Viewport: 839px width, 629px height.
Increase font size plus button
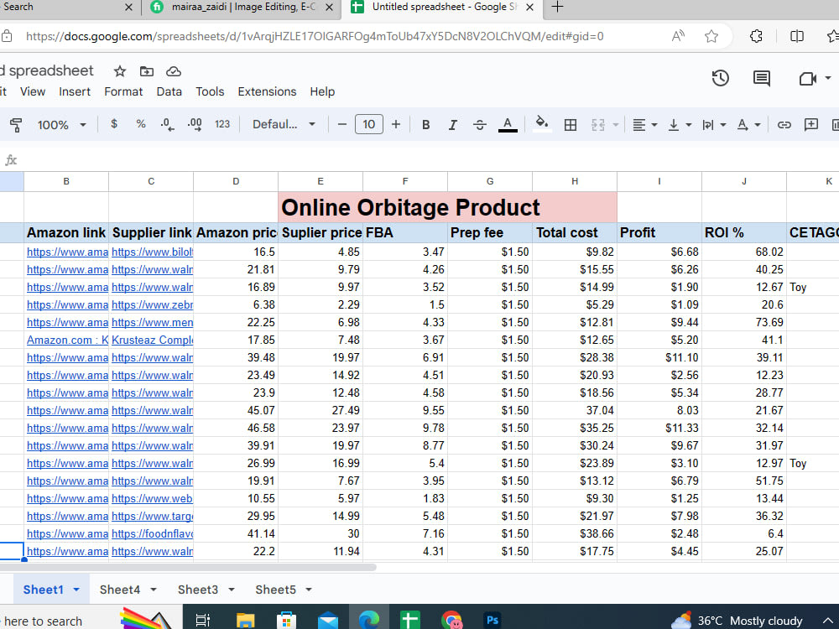click(x=396, y=125)
